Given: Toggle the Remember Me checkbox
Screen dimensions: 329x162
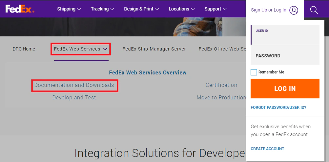Looking at the screenshot, I should 254,72.
